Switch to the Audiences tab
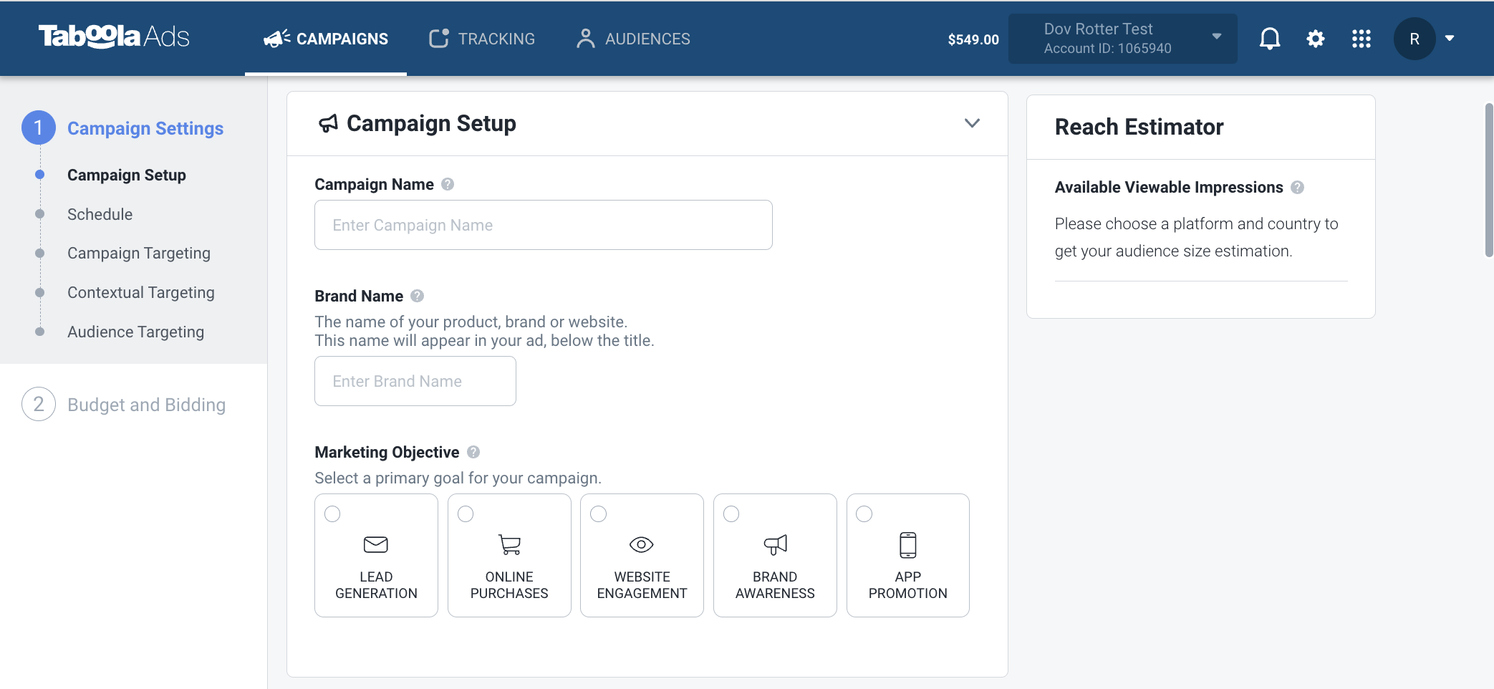Image resolution: width=1494 pixels, height=689 pixels. click(x=633, y=39)
